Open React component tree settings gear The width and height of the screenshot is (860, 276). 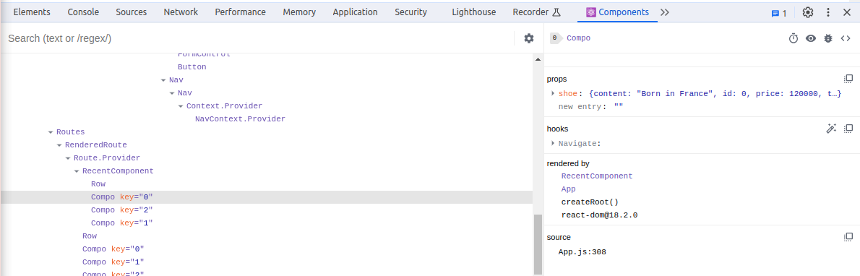tap(529, 38)
